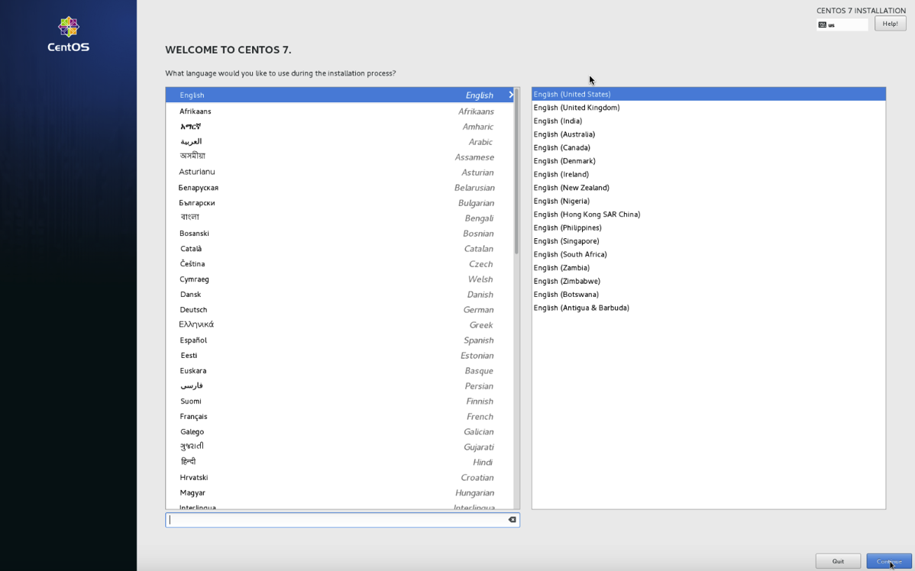Select English (Australia) locale
Image resolution: width=915 pixels, height=571 pixels.
pyautogui.click(x=709, y=134)
